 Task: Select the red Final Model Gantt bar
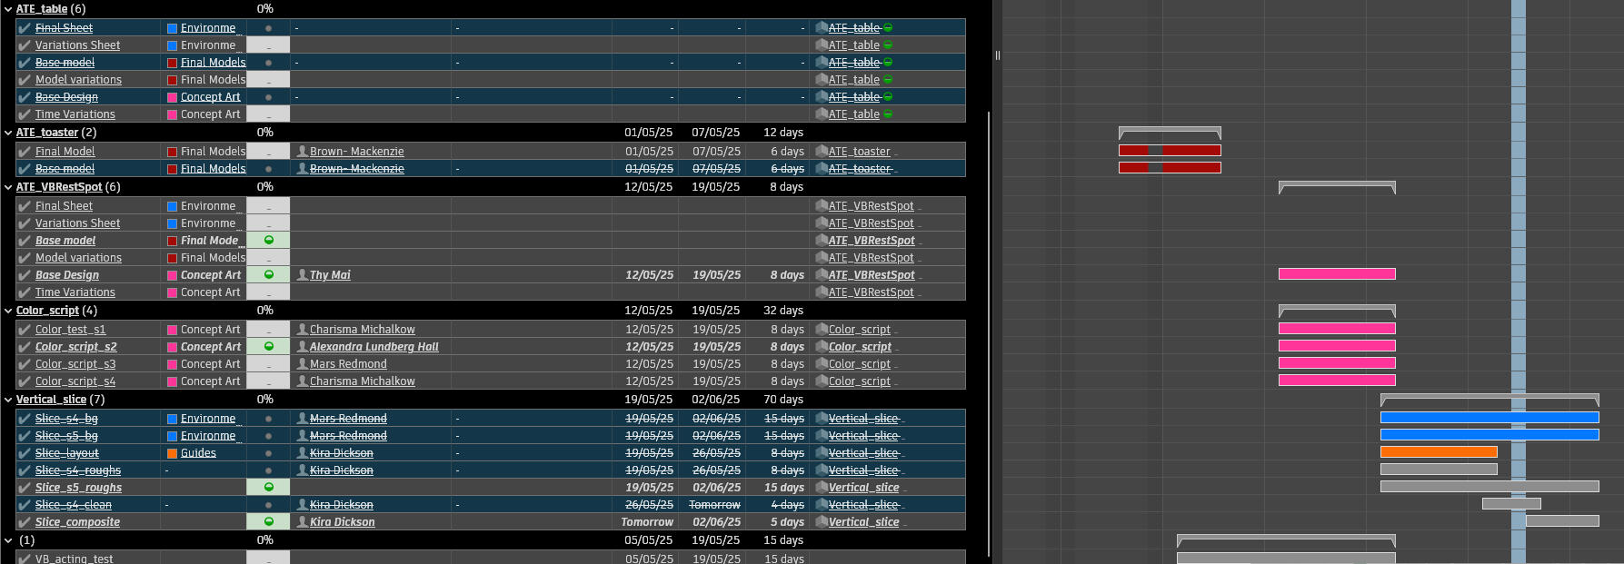point(1170,151)
